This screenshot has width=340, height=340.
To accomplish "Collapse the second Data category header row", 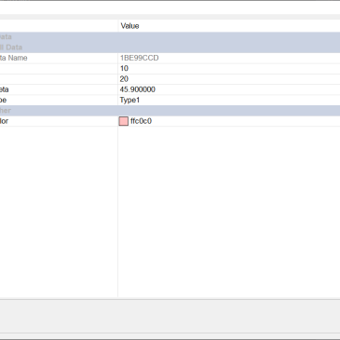I will (x=170, y=48).
